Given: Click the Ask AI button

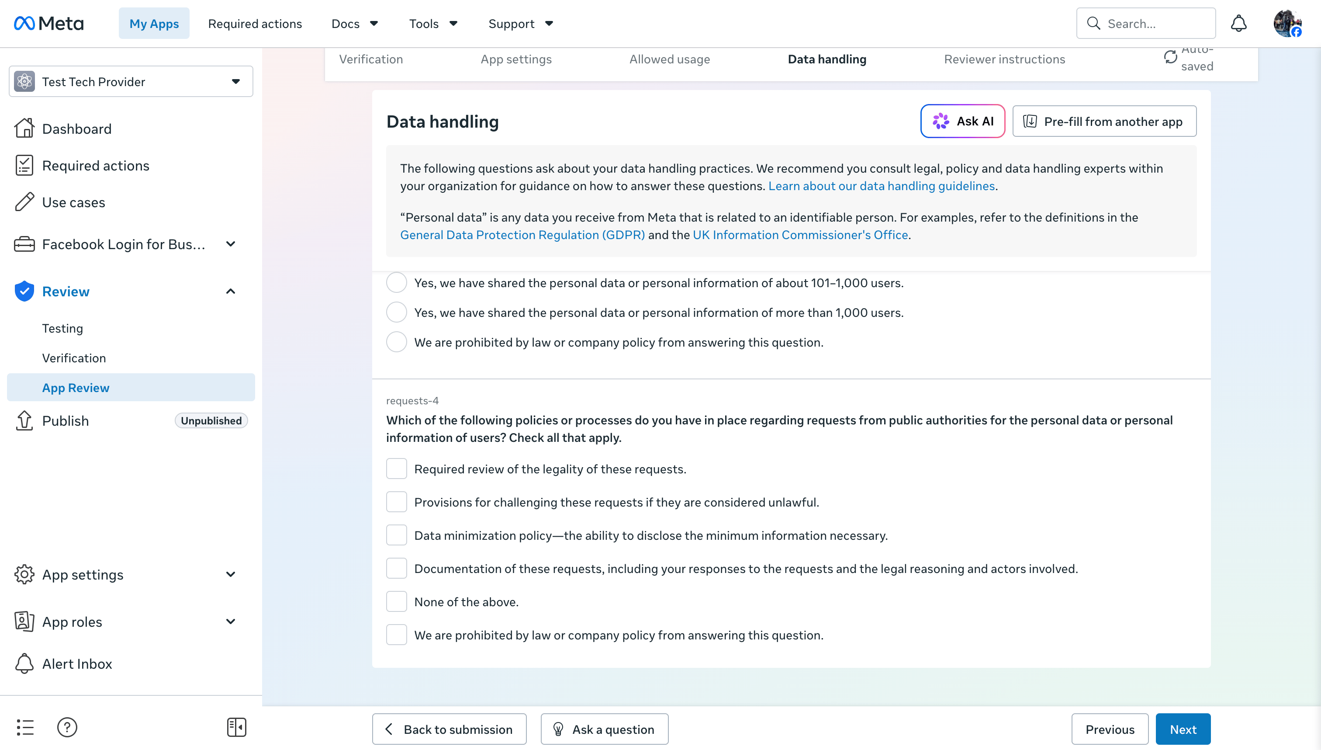Looking at the screenshot, I should point(962,121).
